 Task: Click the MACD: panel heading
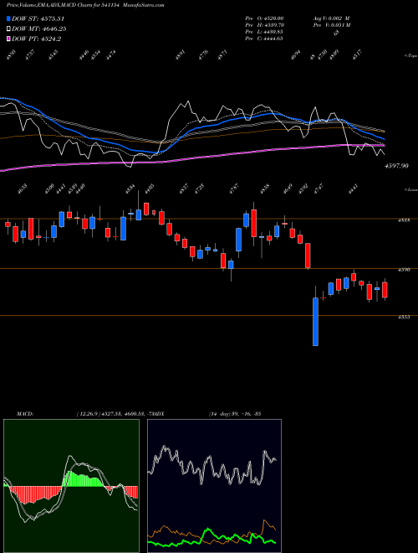pos(25,413)
